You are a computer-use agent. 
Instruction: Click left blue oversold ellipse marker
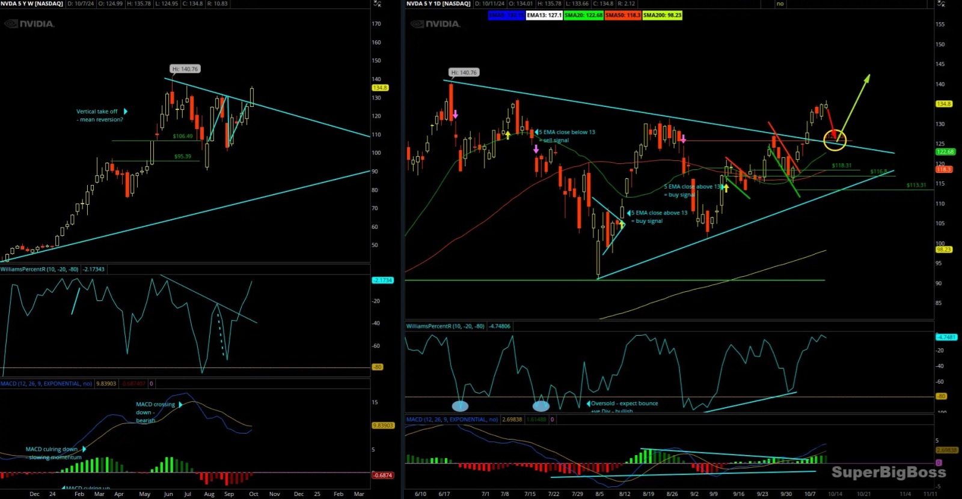(460, 406)
